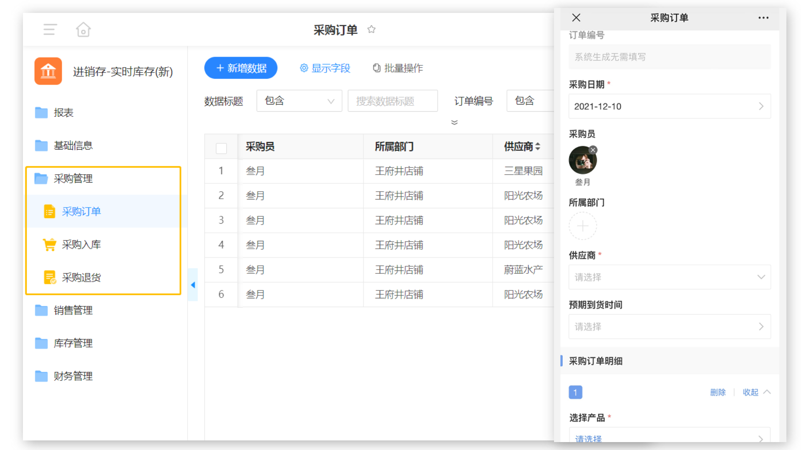
Task: Click the 删除 link in order details
Action: click(718, 392)
